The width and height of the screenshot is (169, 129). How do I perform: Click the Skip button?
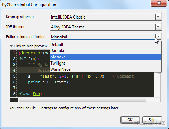pos(152,120)
